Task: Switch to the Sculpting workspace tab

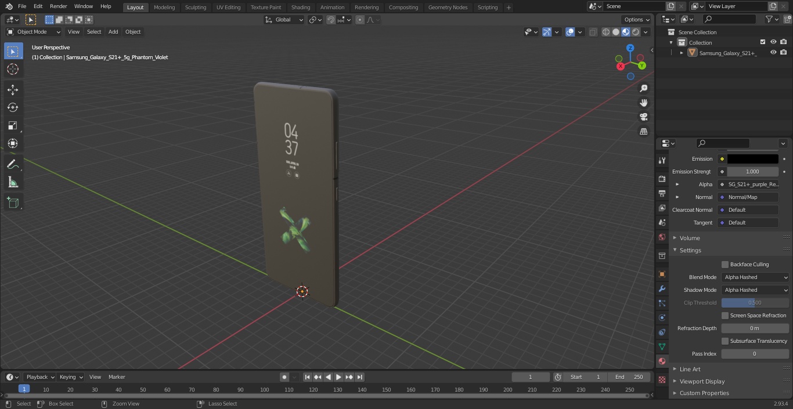Action: click(196, 7)
